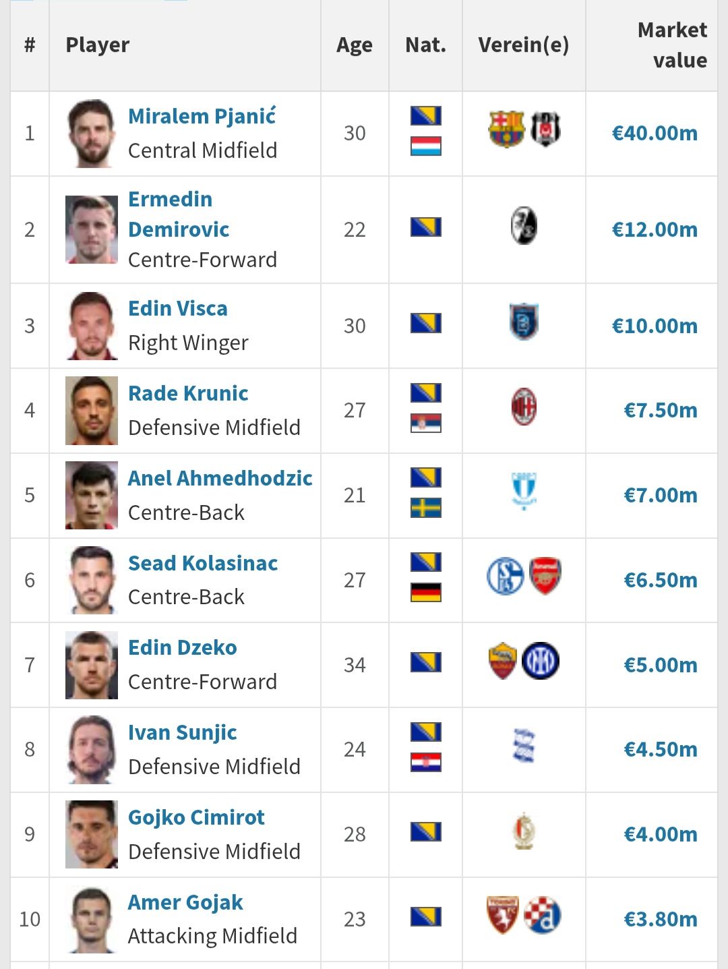Click the Inter Milan club logo
This screenshot has height=969, width=728.
point(541,661)
